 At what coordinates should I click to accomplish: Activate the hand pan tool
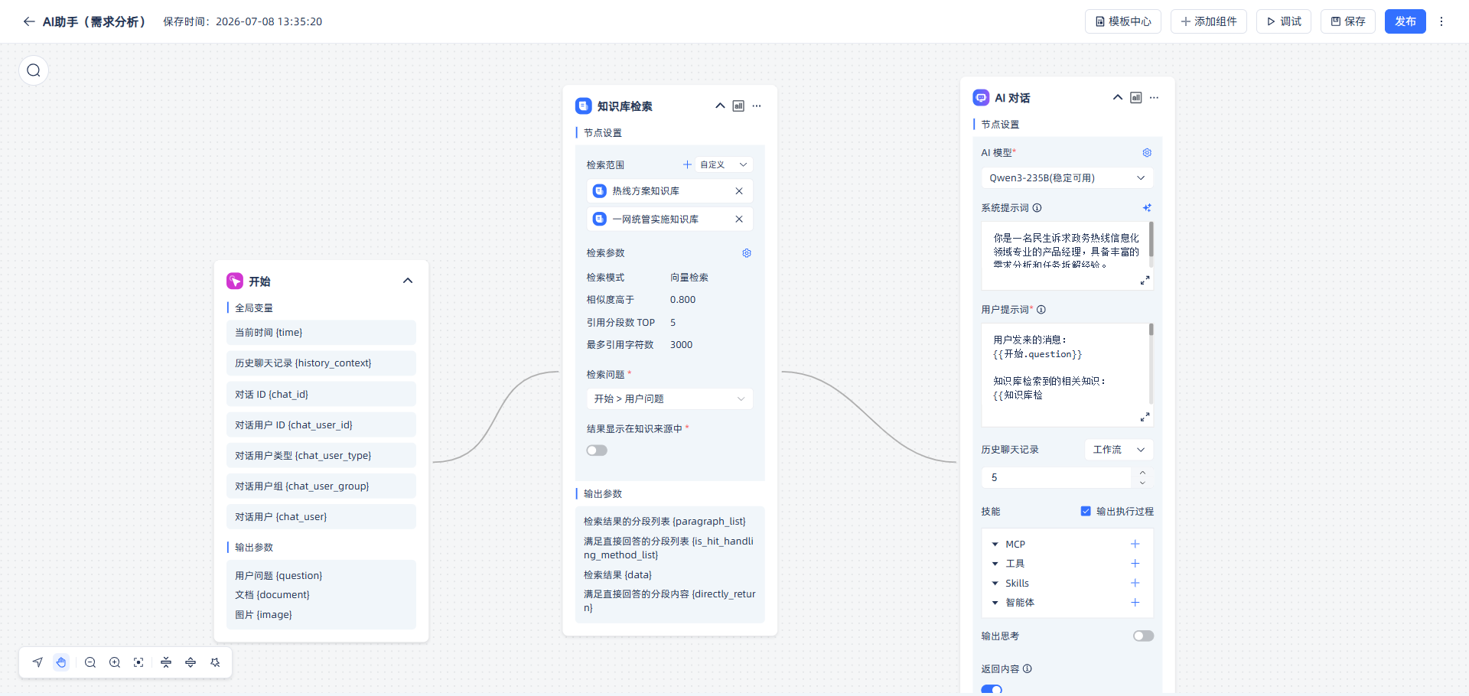point(61,662)
